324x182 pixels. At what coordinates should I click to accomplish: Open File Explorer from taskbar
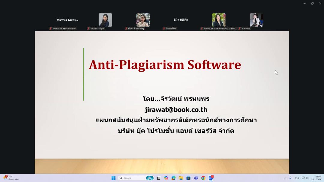click(181, 178)
